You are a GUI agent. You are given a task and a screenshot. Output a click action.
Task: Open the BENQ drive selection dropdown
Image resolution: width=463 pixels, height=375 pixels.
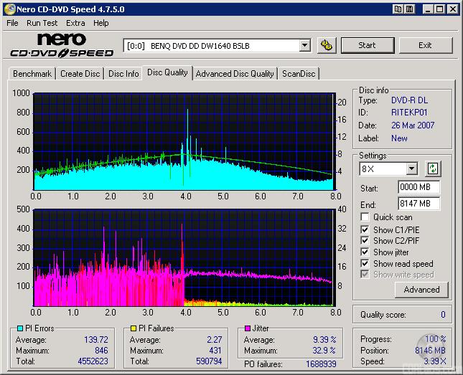pyautogui.click(x=304, y=45)
